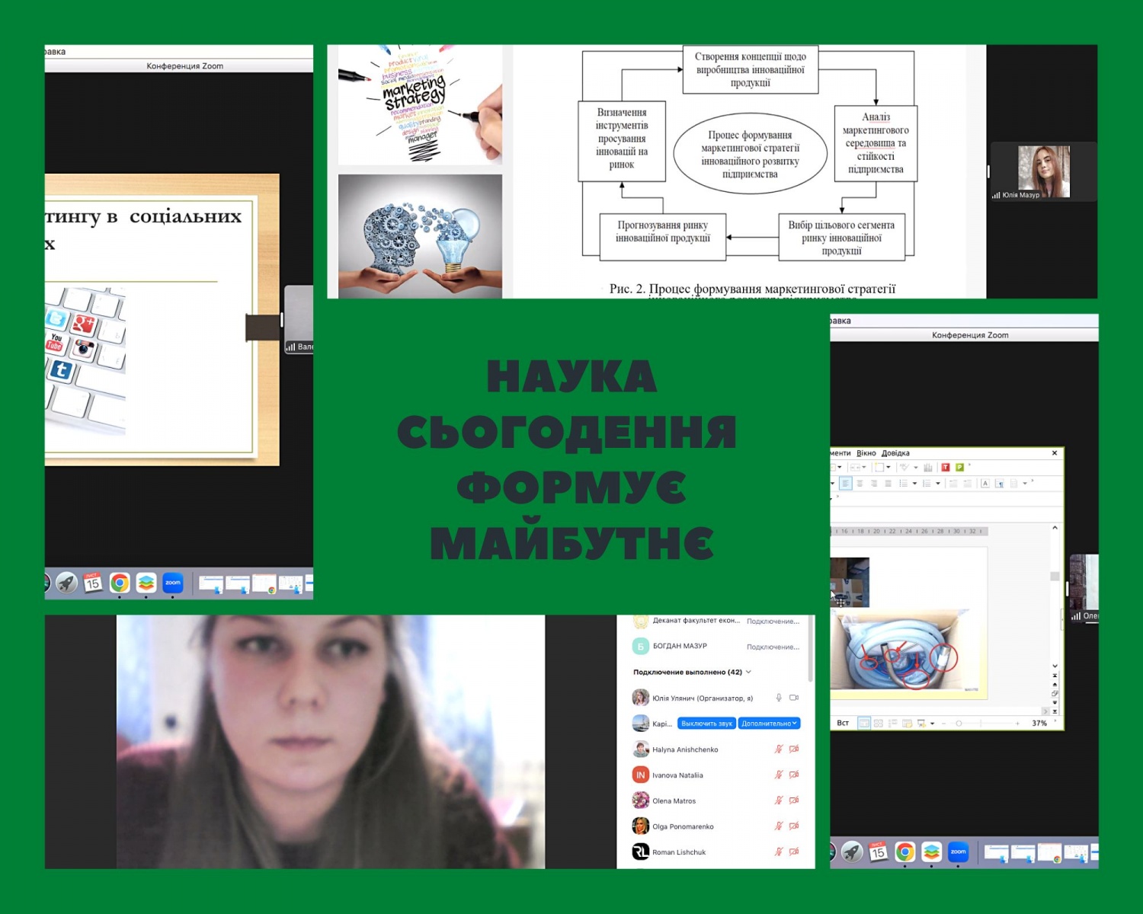Open Zoom in dock below the presentation editor
Screen dimensions: 1143x914
click(958, 852)
